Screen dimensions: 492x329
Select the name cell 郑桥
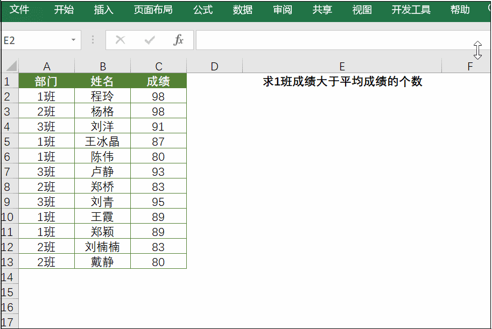102,187
